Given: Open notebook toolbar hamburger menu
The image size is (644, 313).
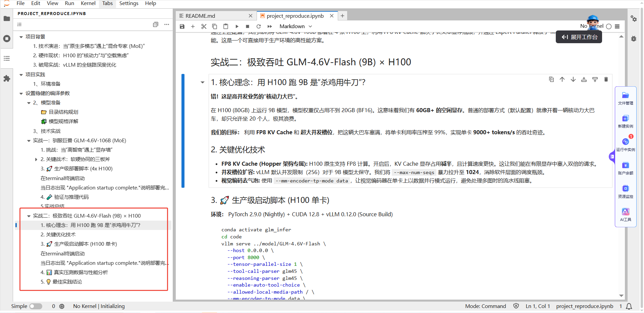Looking at the screenshot, I should point(617,26).
